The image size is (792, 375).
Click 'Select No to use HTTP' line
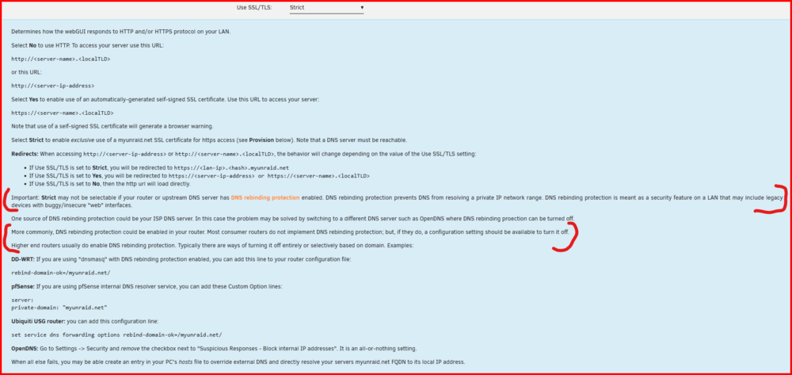tap(87, 45)
